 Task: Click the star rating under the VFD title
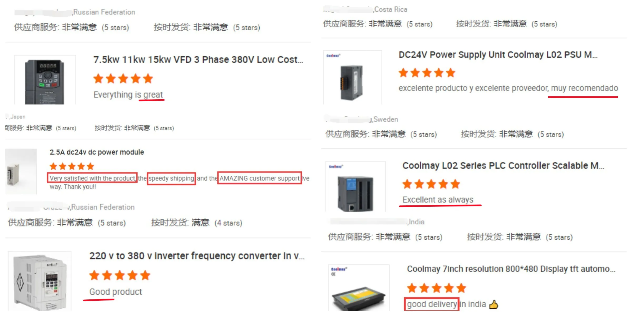tap(123, 79)
